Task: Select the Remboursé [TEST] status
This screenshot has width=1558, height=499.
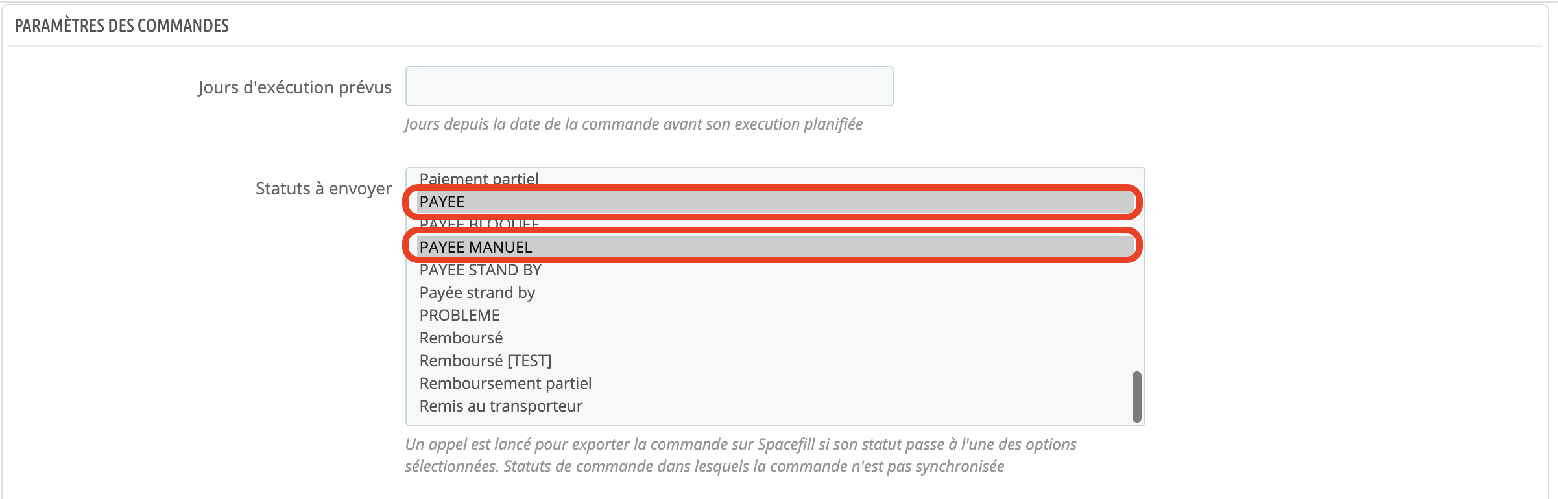Action: pyautogui.click(x=485, y=361)
